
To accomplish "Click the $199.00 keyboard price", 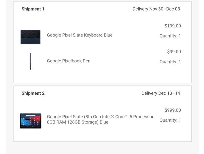I will (173, 26).
